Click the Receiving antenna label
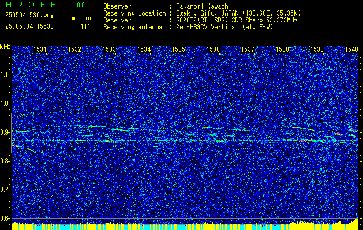The height and width of the screenshot is (230, 363). click(133, 27)
